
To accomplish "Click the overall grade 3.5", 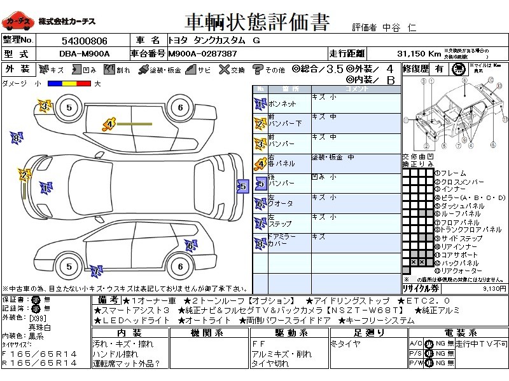I will point(335,69).
